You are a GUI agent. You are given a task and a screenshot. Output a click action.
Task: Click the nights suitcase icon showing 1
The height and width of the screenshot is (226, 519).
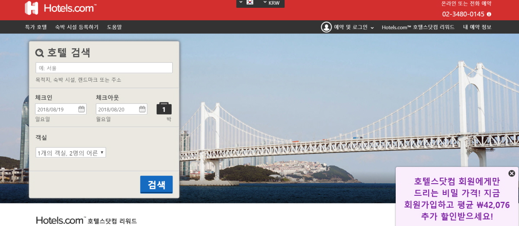tap(164, 108)
